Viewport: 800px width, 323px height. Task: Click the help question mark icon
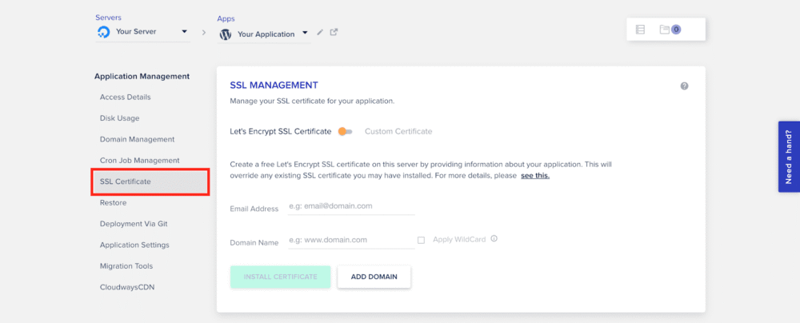pos(684,86)
